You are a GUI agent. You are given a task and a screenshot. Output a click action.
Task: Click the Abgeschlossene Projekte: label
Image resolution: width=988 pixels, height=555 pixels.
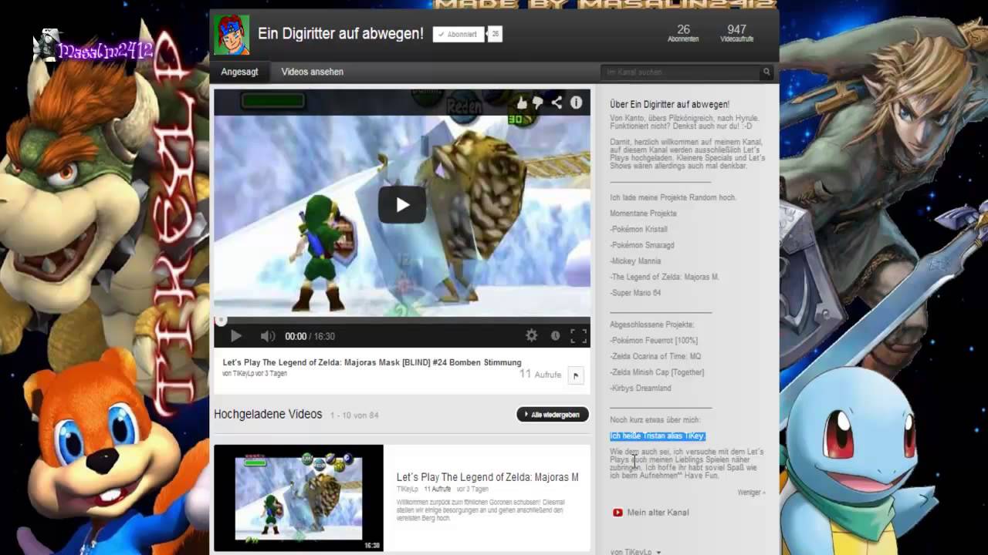coord(651,325)
